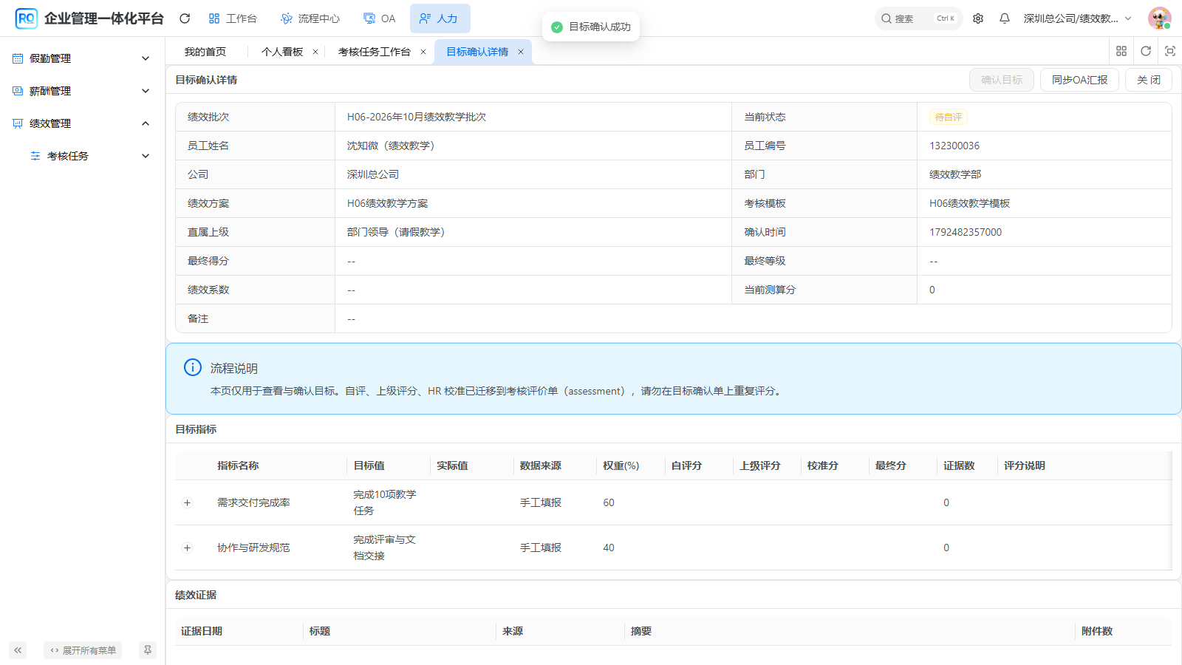This screenshot has width=1182, height=665.
Task: Open the settings gear icon
Action: 978,18
